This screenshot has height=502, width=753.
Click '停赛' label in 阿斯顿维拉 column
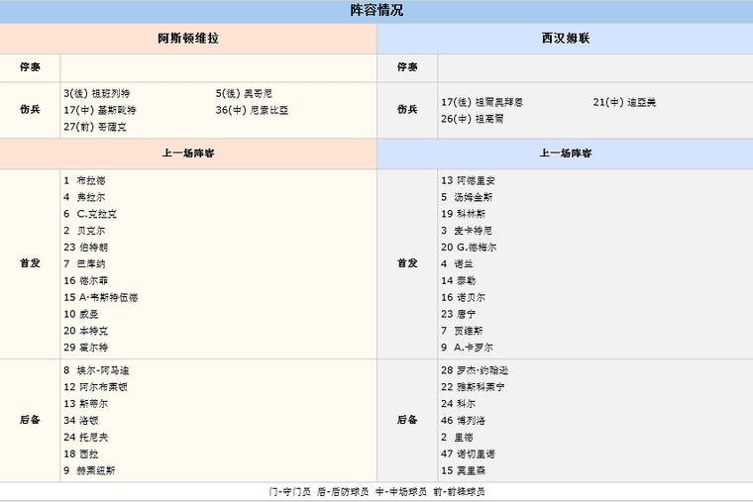(x=30, y=67)
